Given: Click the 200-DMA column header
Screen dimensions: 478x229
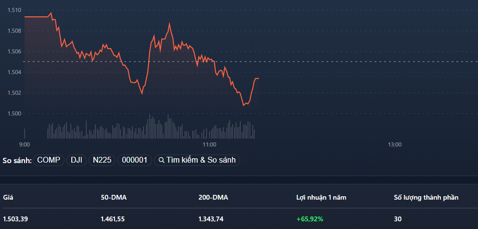Looking at the screenshot, I should pos(213,197).
